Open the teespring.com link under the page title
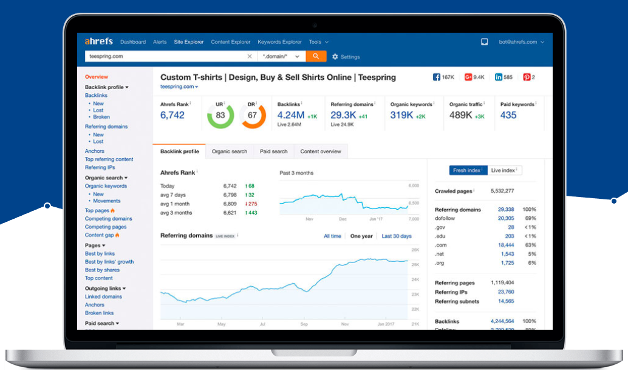Viewport: 628px width, 377px height. click(x=179, y=87)
